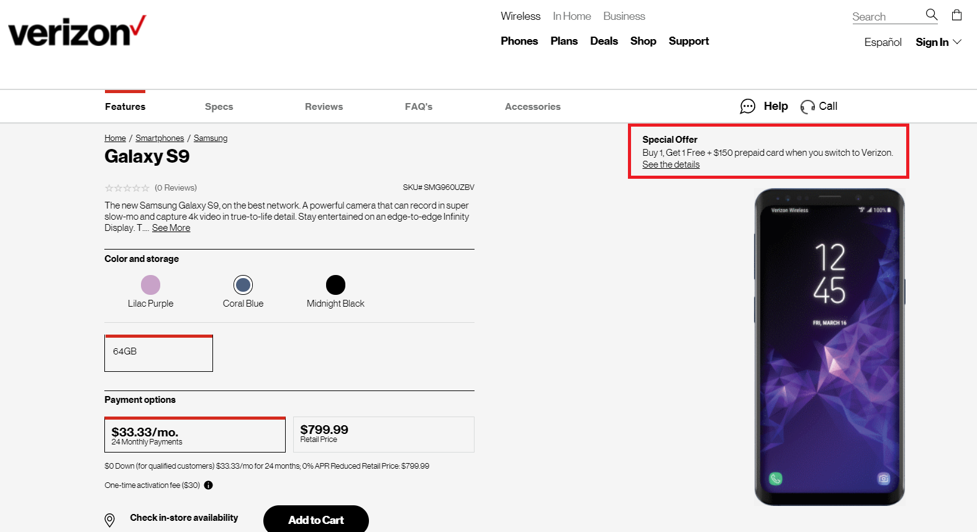Switch to the Specs tab

click(x=219, y=107)
